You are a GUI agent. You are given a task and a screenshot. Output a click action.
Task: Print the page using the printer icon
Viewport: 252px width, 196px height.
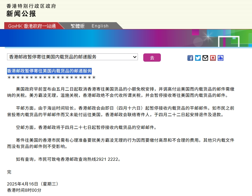point(221,58)
